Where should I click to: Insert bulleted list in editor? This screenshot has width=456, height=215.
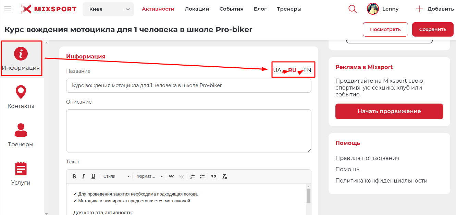coord(202,176)
